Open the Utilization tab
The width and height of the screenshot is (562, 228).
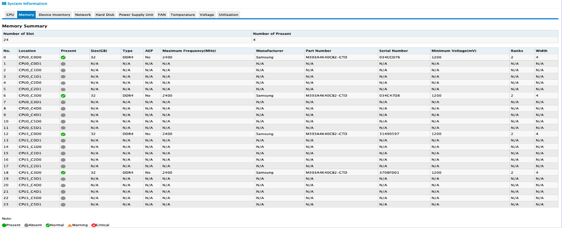pos(228,14)
